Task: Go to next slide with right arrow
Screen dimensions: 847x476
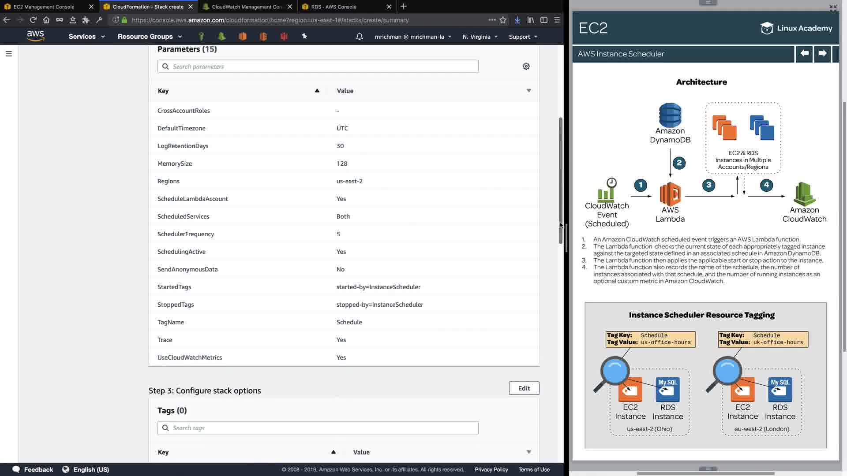Action: click(x=822, y=53)
